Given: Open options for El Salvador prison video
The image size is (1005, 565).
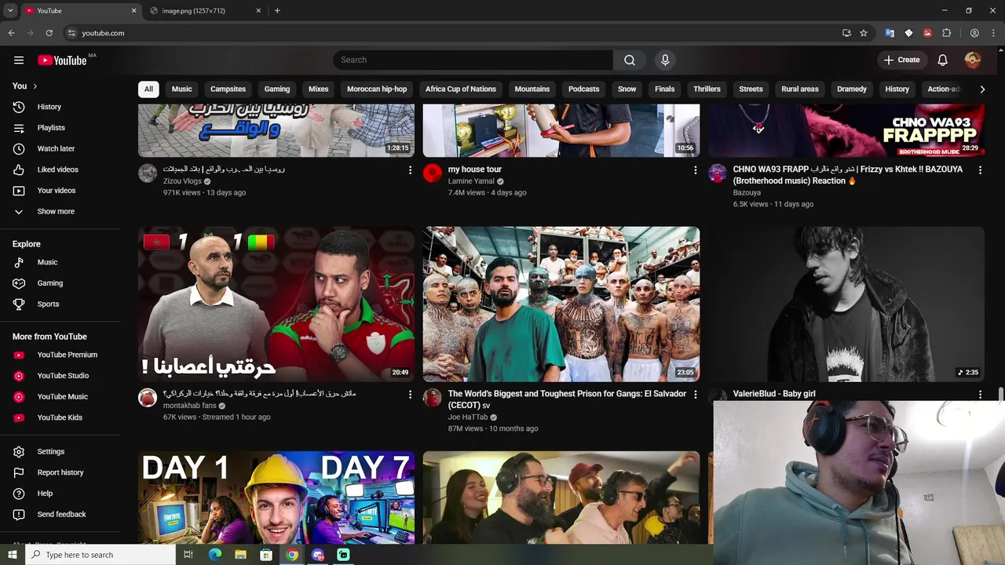Looking at the screenshot, I should pos(695,395).
